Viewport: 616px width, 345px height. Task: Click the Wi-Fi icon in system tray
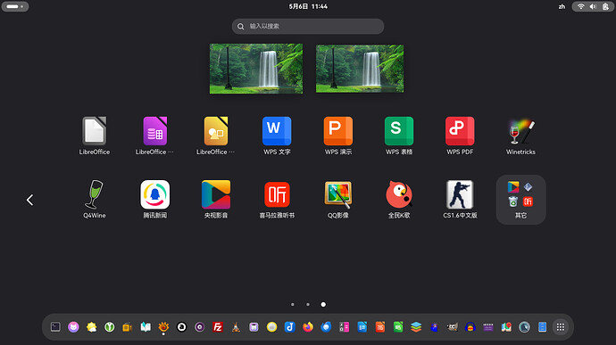[580, 6]
